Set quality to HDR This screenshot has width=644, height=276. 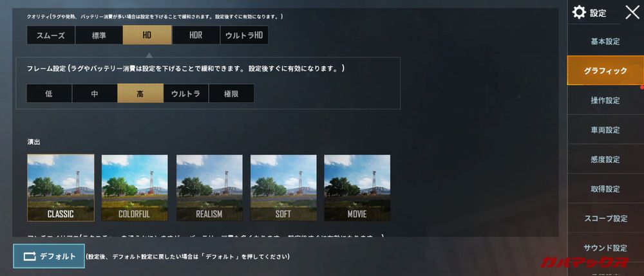[196, 35]
